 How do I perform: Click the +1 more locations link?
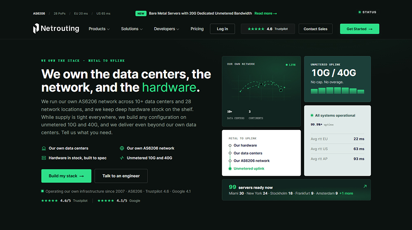tap(346, 193)
